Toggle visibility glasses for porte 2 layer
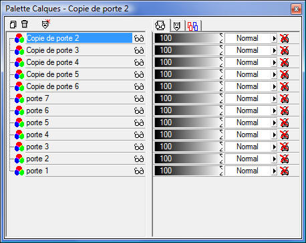The image size is (306, 243). tap(139, 159)
